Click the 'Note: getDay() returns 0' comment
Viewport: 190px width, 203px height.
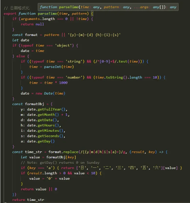pyautogui.click(x=60, y=163)
